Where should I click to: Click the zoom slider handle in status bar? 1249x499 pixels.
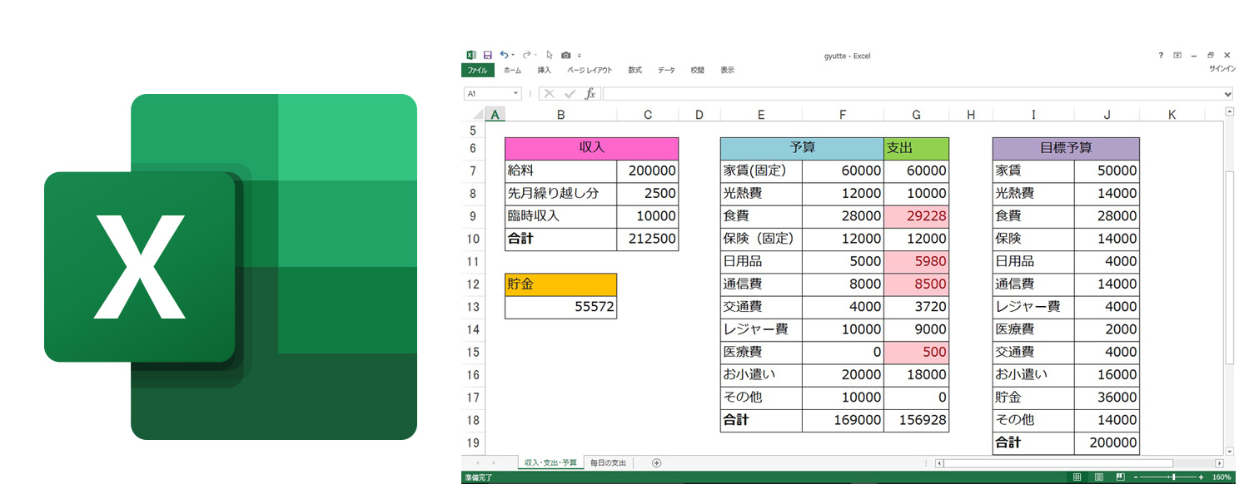point(1173,477)
